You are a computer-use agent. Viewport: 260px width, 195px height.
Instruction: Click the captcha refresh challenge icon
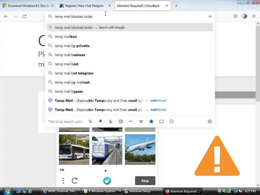click(x=75, y=181)
